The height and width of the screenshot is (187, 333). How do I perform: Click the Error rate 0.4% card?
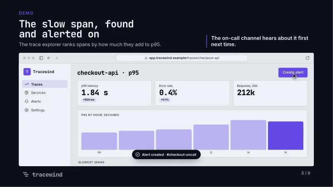click(x=192, y=93)
